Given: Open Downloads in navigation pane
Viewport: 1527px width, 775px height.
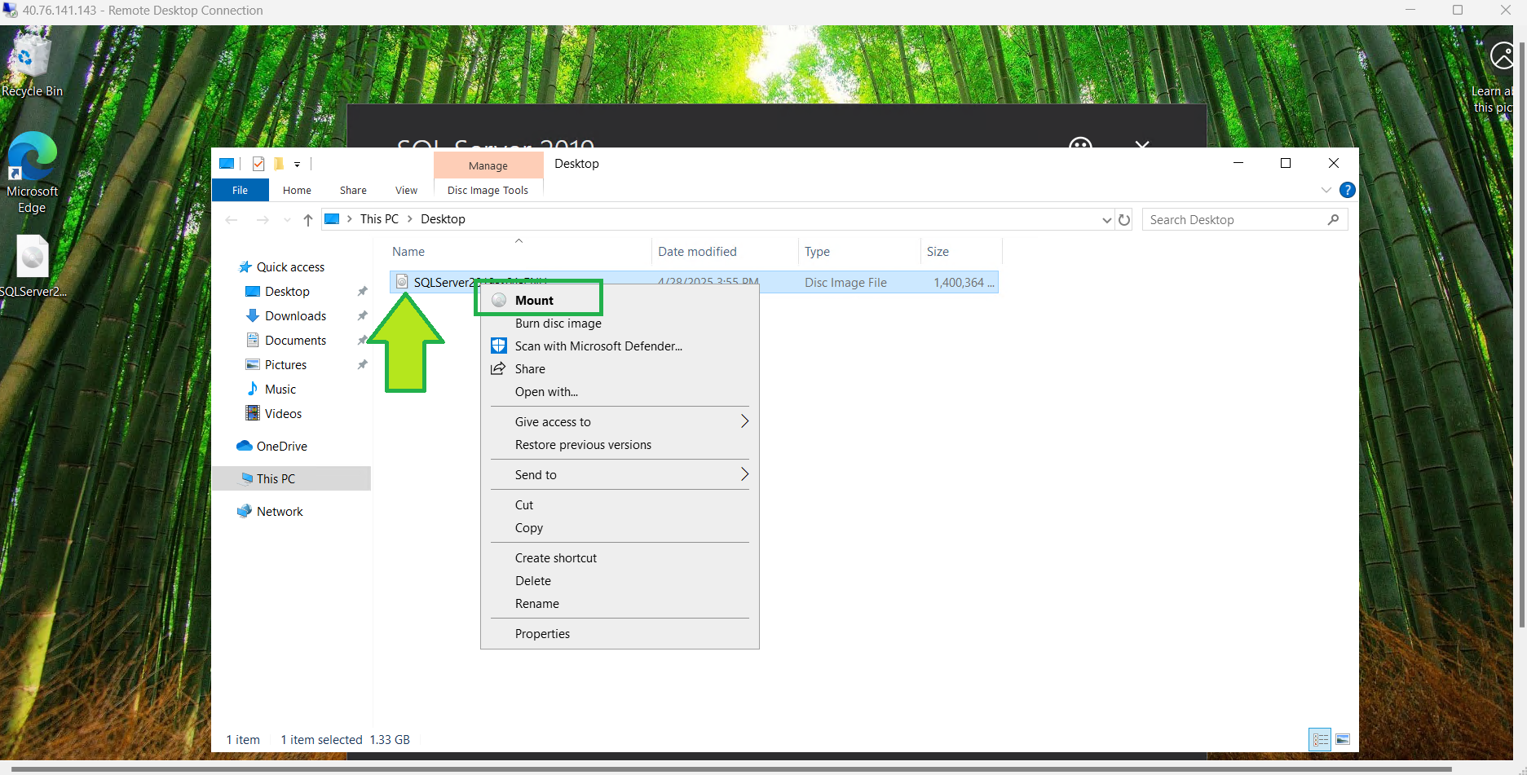Looking at the screenshot, I should tap(295, 316).
